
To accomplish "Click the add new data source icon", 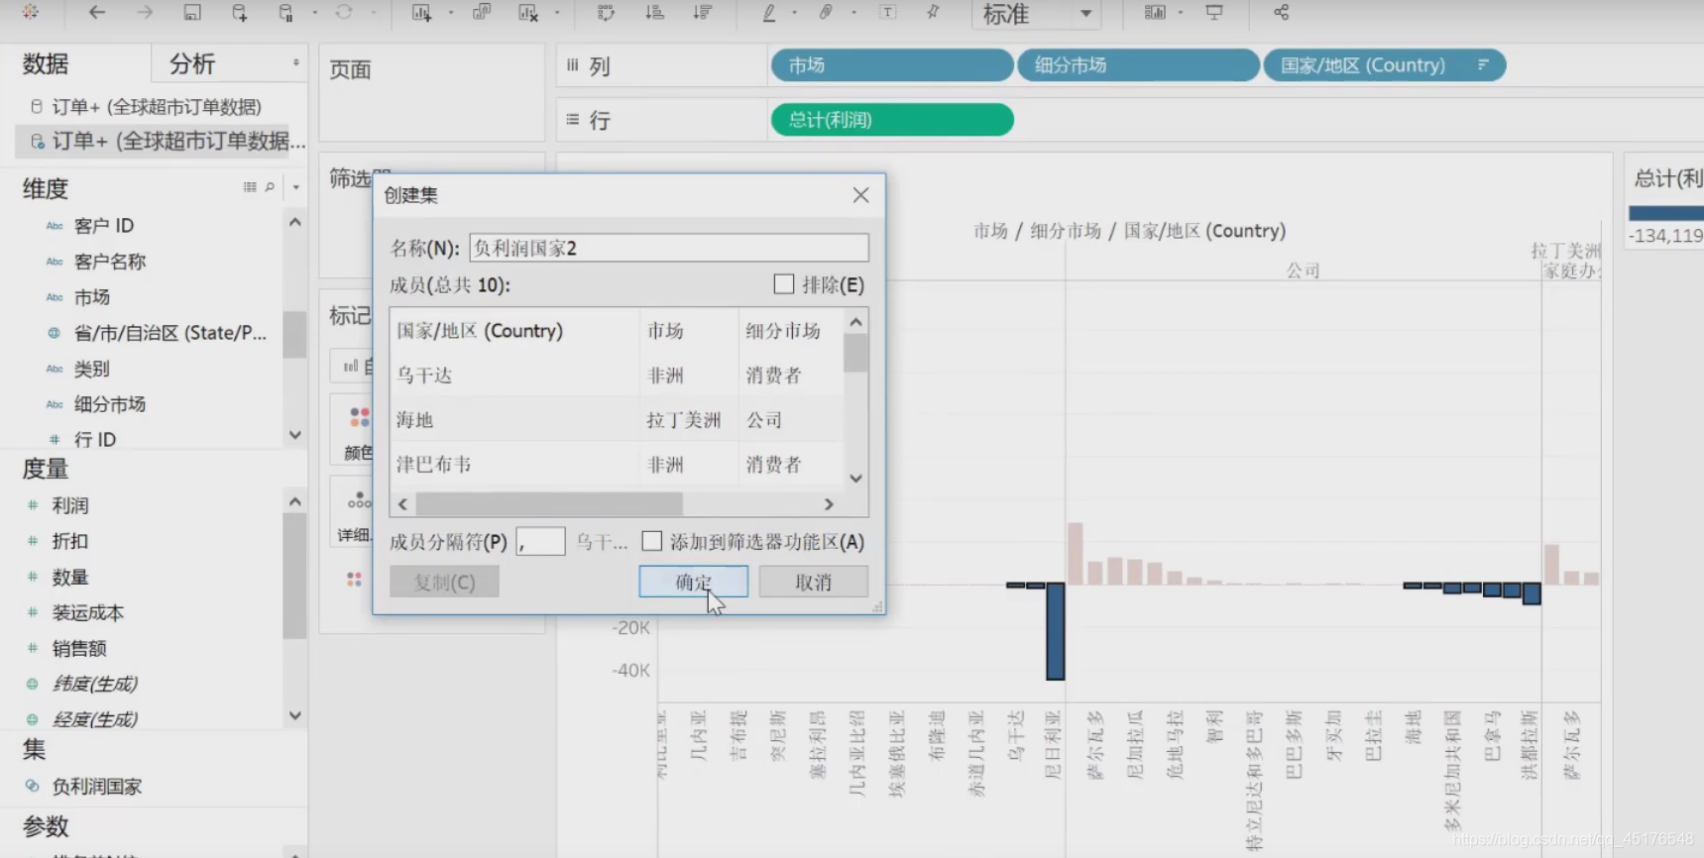I will coord(239,13).
